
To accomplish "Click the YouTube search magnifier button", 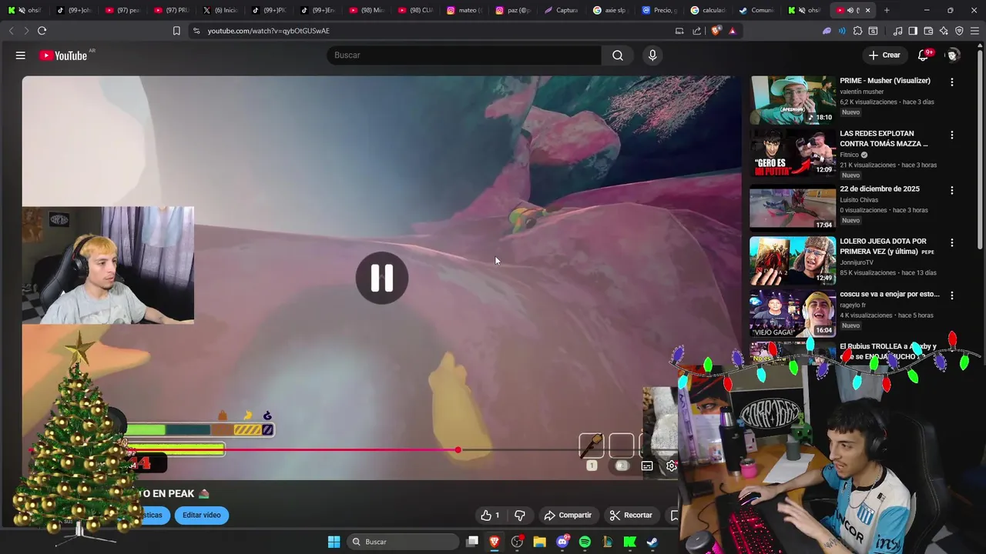I will 618,55.
